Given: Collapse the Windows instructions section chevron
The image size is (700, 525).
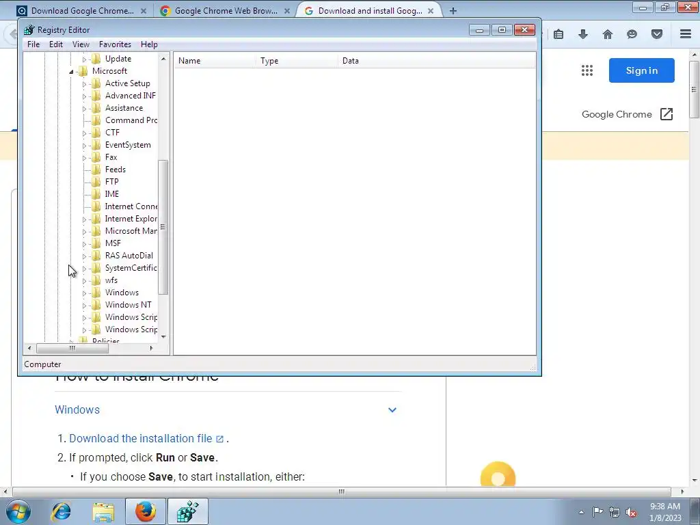Looking at the screenshot, I should tap(392, 410).
